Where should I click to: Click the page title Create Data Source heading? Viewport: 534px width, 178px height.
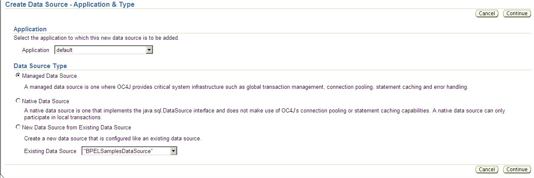click(x=70, y=4)
